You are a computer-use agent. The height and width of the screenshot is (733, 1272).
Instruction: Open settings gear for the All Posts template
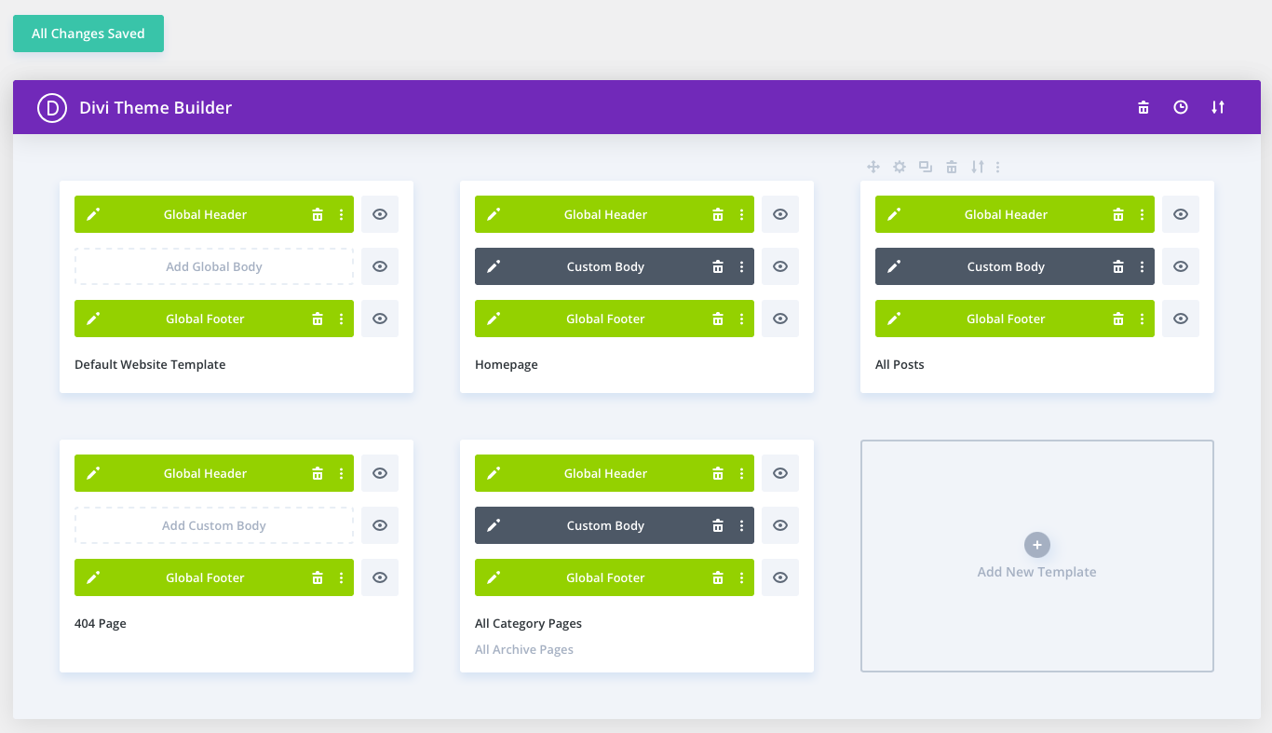point(899,167)
